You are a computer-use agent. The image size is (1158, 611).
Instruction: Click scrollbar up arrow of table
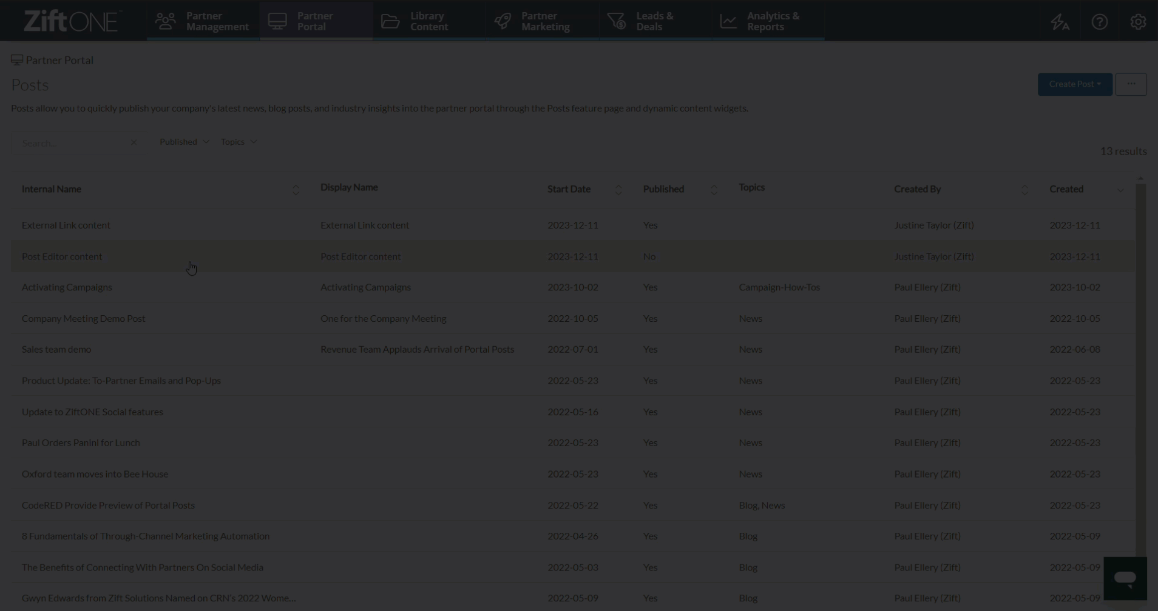point(1140,178)
